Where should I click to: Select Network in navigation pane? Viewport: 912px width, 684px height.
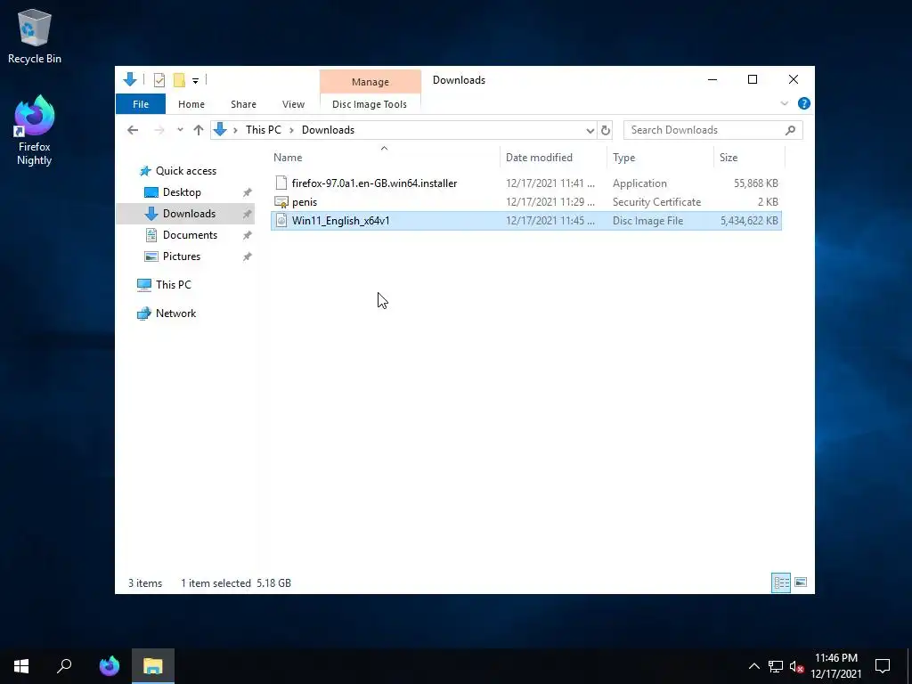(x=175, y=313)
